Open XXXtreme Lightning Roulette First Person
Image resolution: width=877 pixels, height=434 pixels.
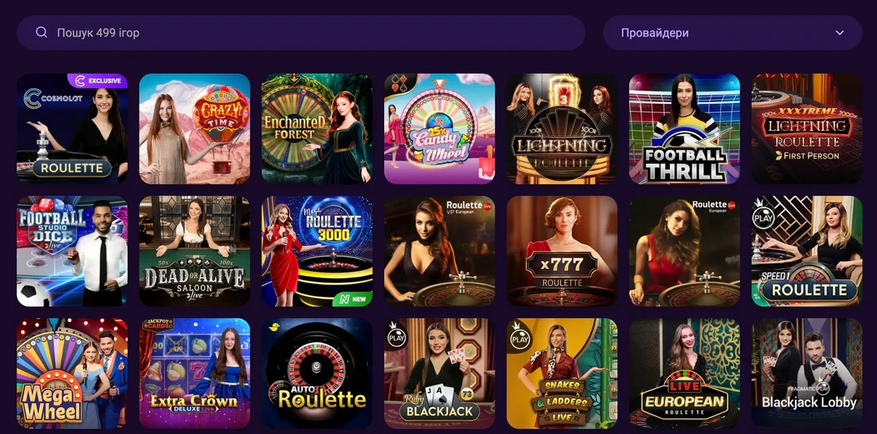click(x=806, y=129)
